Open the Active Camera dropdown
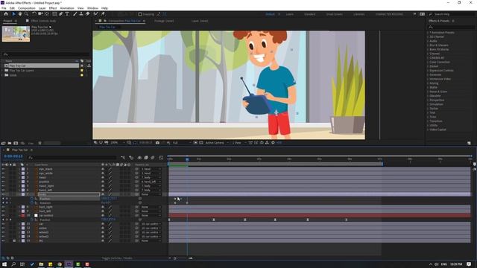The height and width of the screenshot is (268, 477). point(217,142)
